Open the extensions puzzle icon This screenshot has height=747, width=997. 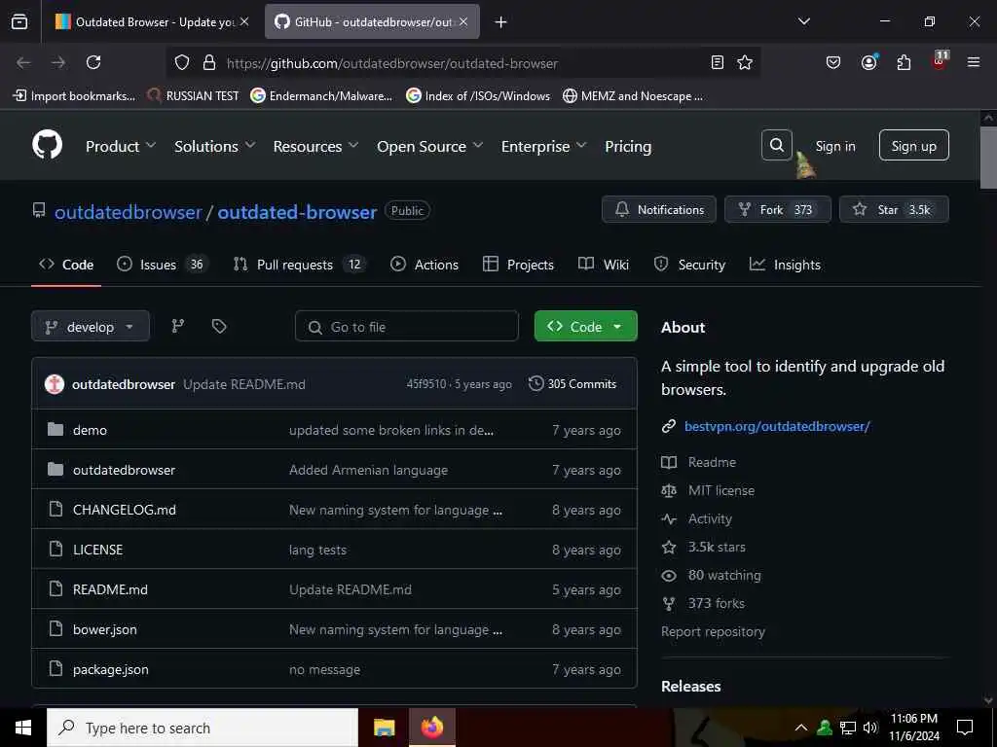tap(904, 62)
